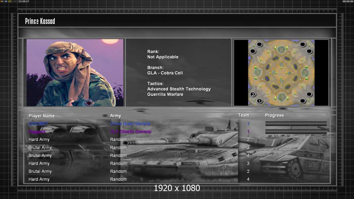Click ZIGOMET's team number 1
The image size is (354, 199).
[248, 124]
